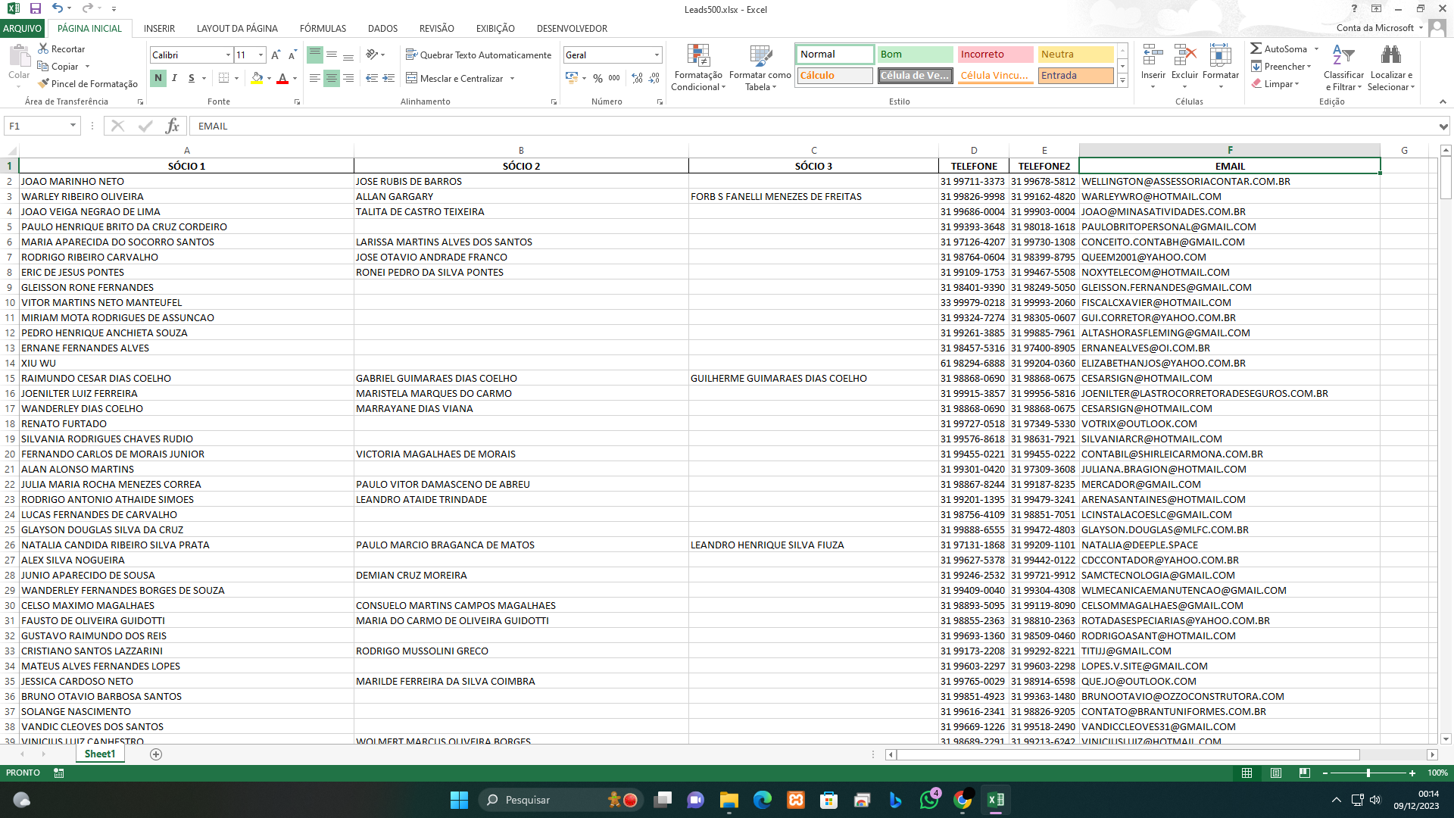Open the Find and Select binoculars icon
Image resolution: width=1454 pixels, height=818 pixels.
tap(1390, 56)
